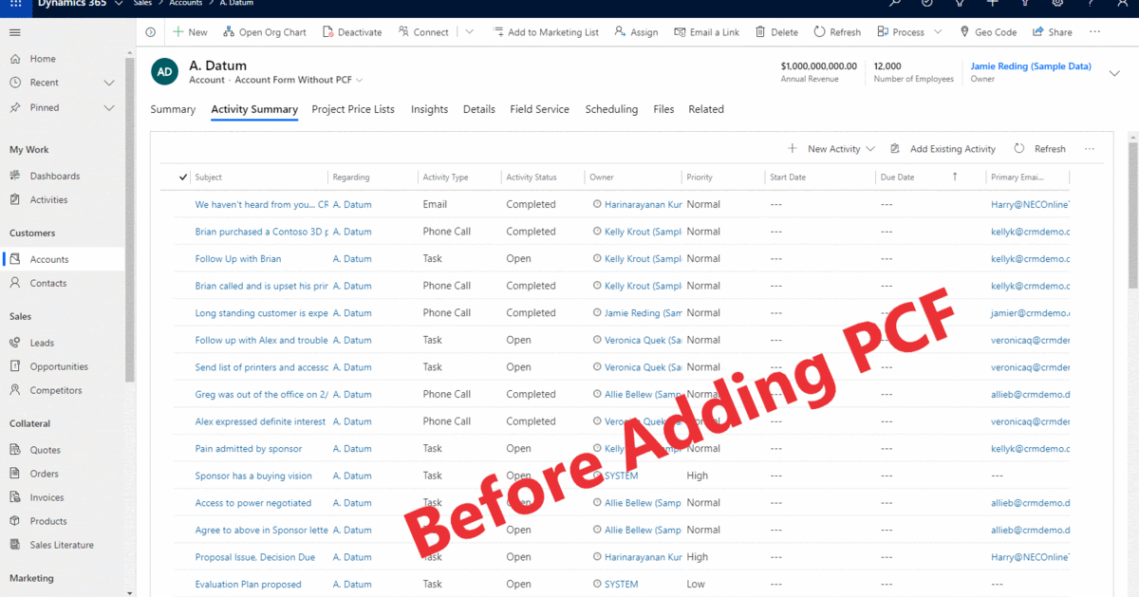Viewport: 1139px width, 597px height.
Task: Open the Org Chart for A. Datum
Action: click(x=265, y=31)
